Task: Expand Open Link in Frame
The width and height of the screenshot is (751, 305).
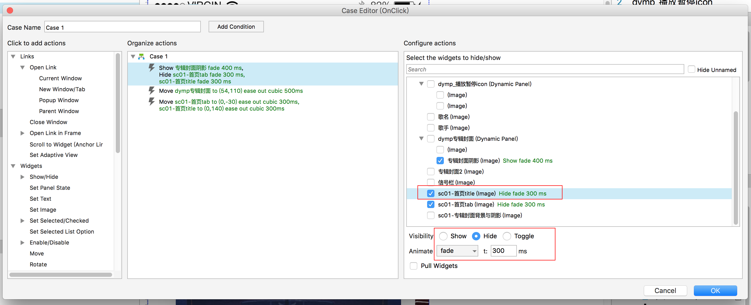Action: (22, 133)
